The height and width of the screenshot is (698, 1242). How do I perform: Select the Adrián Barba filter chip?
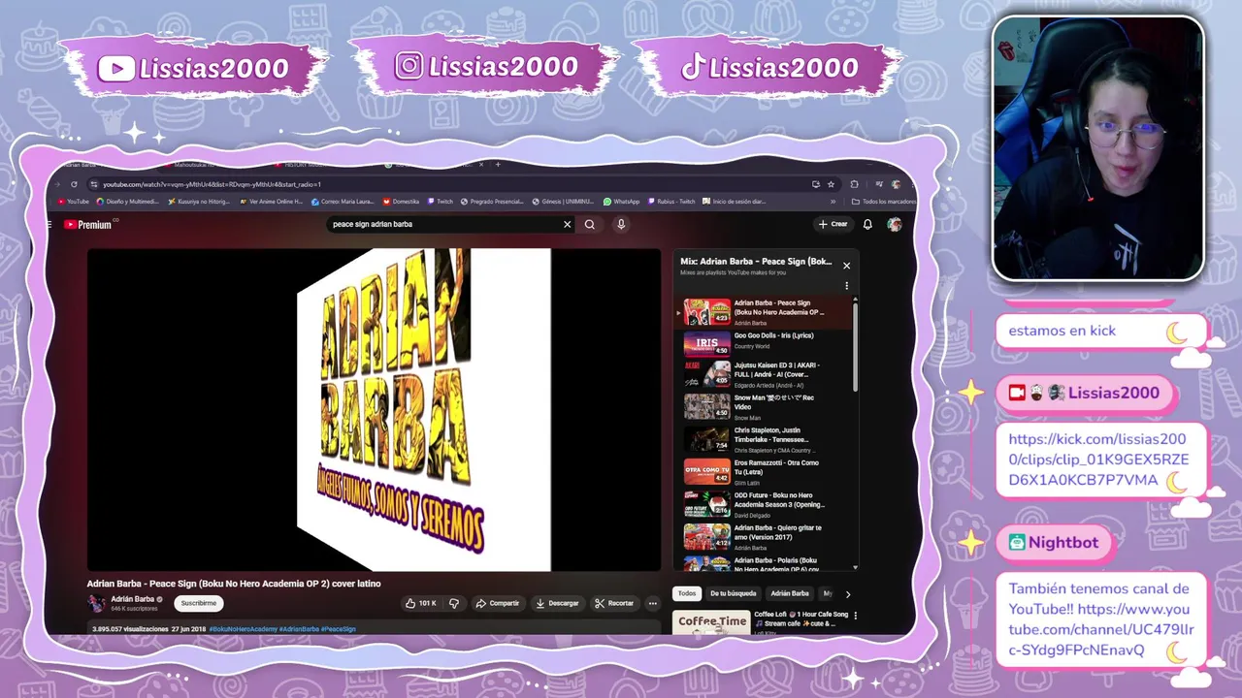790,593
